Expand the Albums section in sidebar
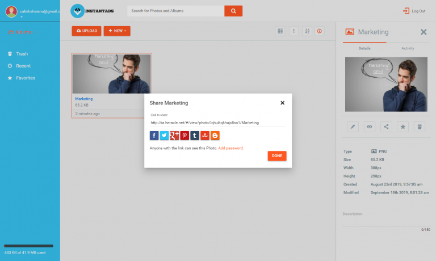 pos(23,32)
